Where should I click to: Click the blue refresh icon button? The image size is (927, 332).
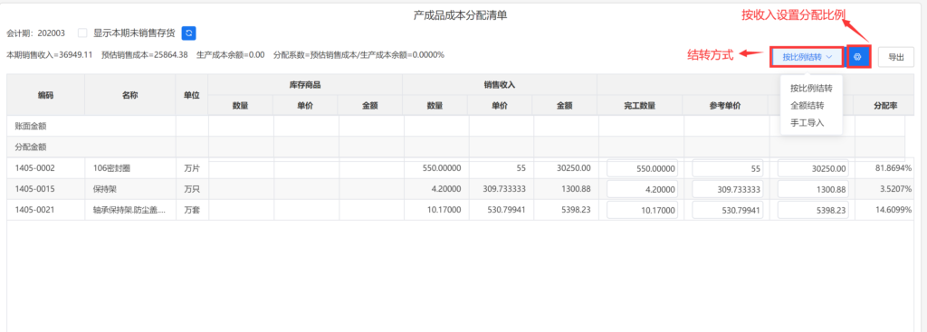[x=188, y=33]
